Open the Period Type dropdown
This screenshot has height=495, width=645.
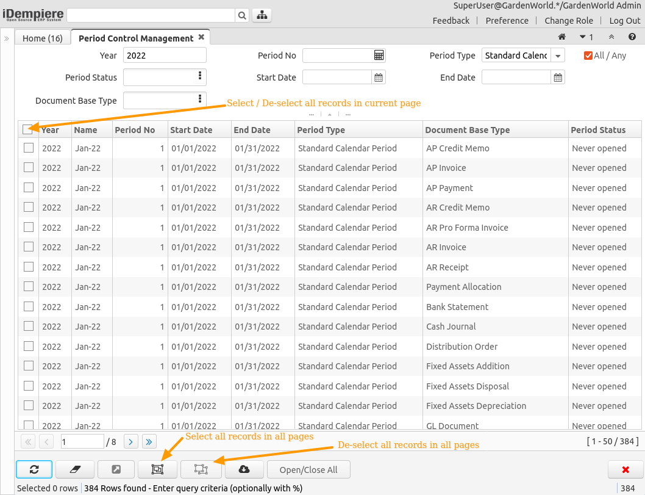[x=558, y=55]
